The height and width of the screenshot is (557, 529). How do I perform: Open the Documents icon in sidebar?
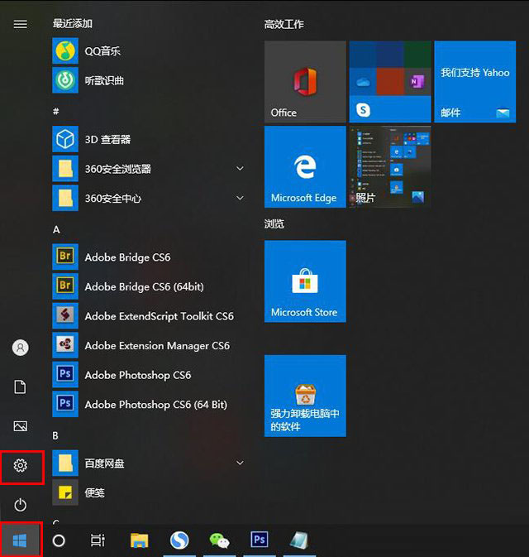[21, 387]
